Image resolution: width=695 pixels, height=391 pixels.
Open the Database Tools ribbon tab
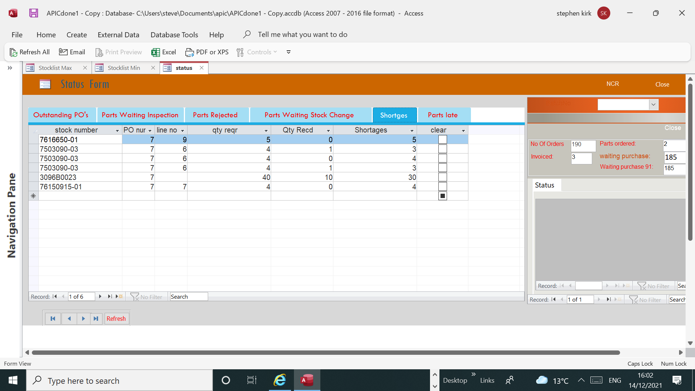tap(174, 35)
